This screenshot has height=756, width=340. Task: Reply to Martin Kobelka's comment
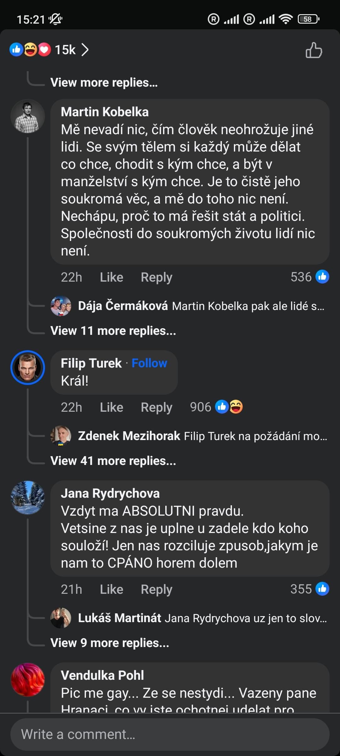156,278
